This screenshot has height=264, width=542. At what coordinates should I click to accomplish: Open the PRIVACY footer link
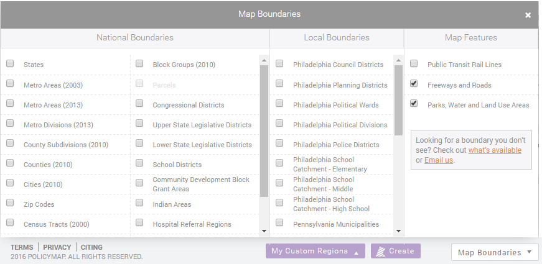(x=57, y=247)
